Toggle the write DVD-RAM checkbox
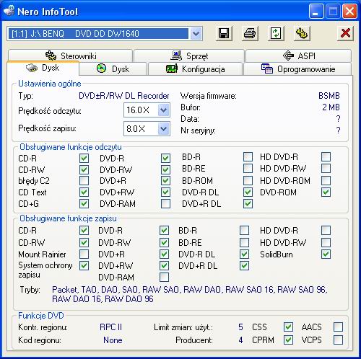Screen dimensions: 361x359 point(164,277)
